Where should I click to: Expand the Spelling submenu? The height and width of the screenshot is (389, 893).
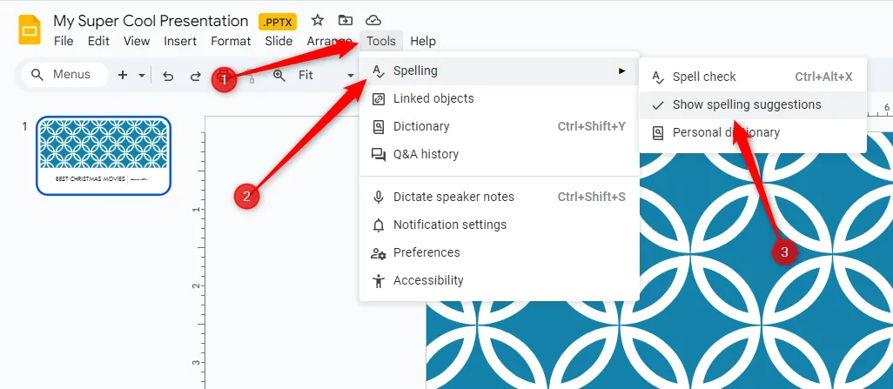tap(499, 70)
